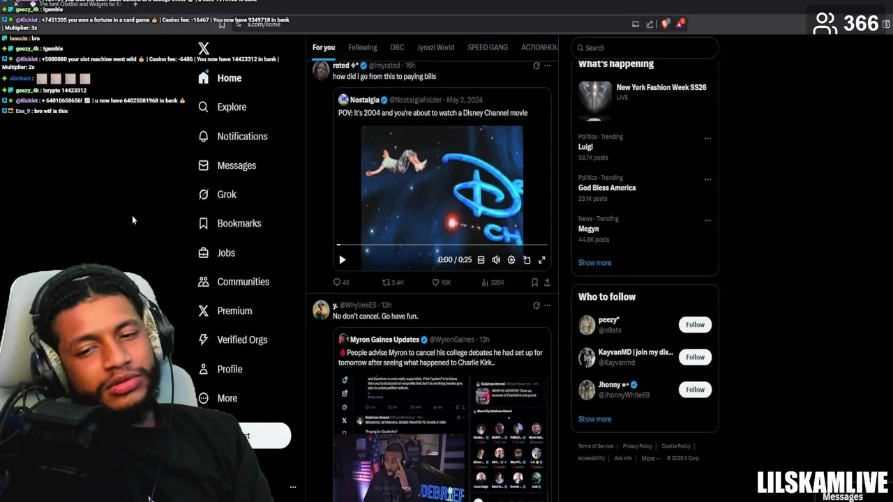Switch to the Jynxzi World tab
Screen dimensions: 893x502
coord(435,47)
